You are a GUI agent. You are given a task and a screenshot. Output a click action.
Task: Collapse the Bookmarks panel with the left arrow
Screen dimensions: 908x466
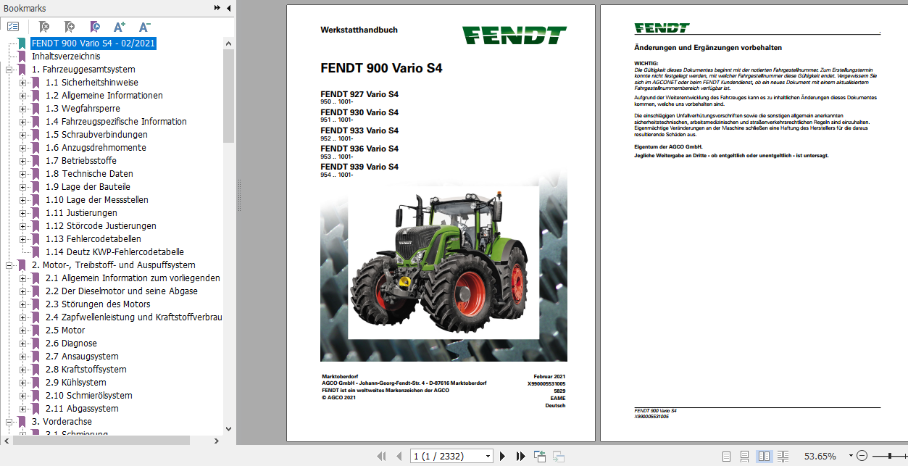coord(228,8)
